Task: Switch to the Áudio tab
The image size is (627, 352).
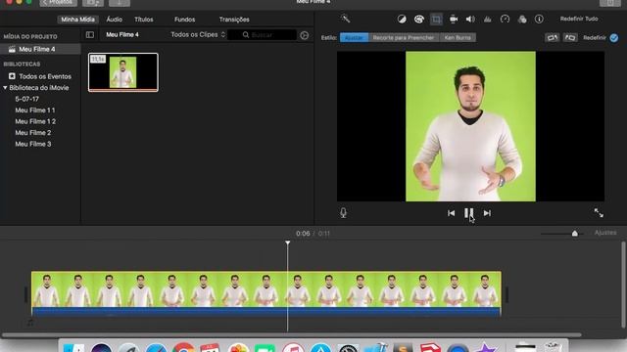Action: [x=114, y=20]
